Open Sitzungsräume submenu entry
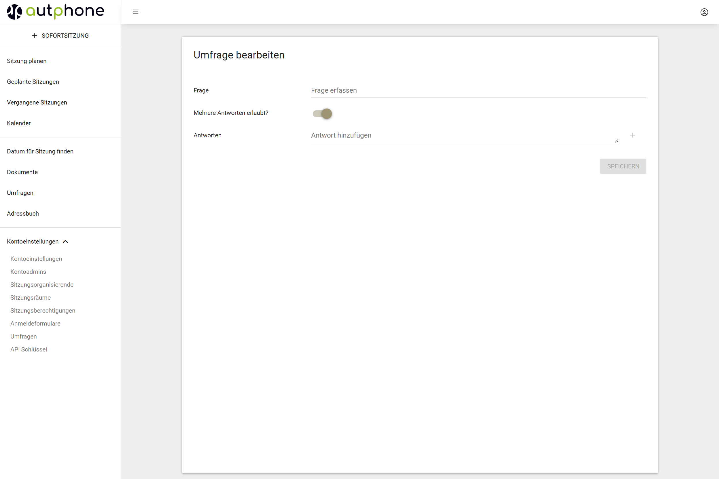Screen dimensions: 719x479 click(x=30, y=298)
